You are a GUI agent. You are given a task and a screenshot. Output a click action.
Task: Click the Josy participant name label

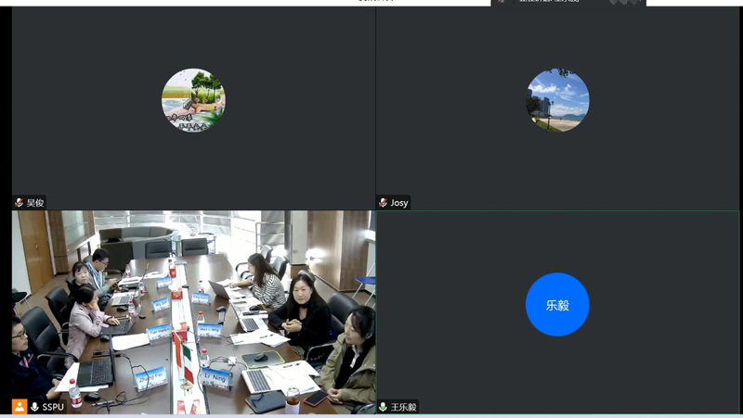(399, 203)
